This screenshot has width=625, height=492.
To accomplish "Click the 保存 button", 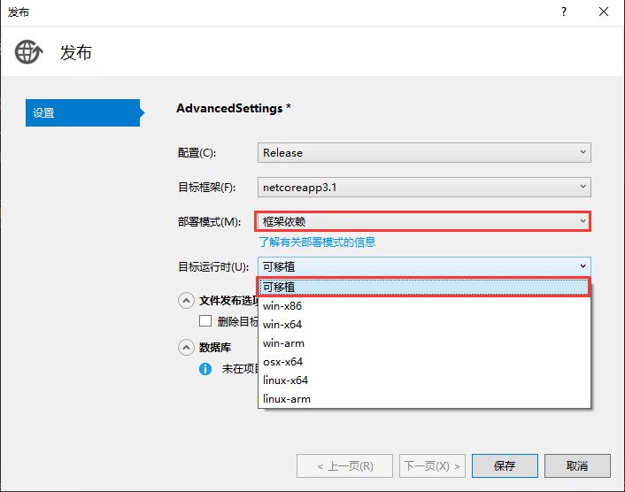I will tap(505, 465).
